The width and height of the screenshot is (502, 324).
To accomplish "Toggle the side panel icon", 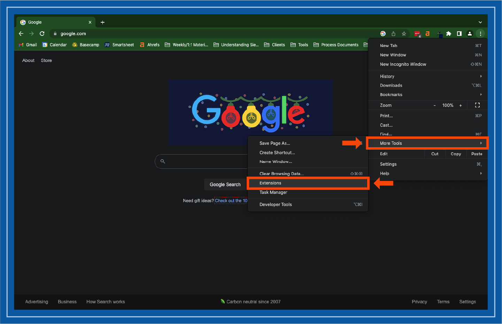I will [x=459, y=34].
